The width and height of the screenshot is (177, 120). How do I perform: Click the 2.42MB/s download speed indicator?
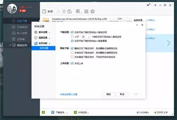coord(142,112)
